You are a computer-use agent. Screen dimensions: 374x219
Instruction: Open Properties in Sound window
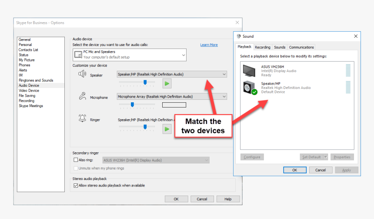tap(342, 157)
